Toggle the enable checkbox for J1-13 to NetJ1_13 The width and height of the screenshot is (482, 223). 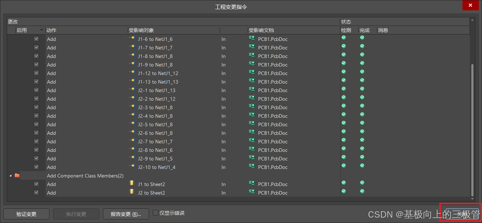[x=36, y=81]
